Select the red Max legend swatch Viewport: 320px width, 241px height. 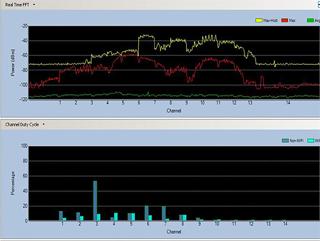285,20
